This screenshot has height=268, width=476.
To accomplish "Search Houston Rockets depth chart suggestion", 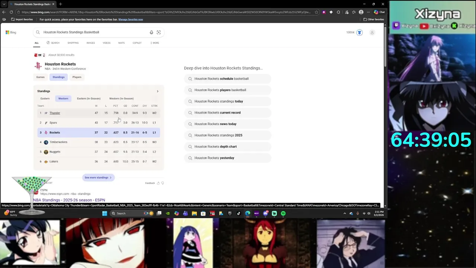I will coord(228,147).
